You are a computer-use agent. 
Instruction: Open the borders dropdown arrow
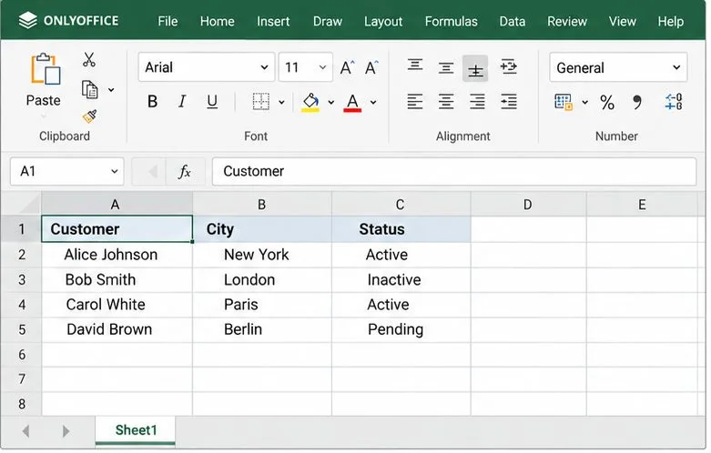(x=281, y=103)
